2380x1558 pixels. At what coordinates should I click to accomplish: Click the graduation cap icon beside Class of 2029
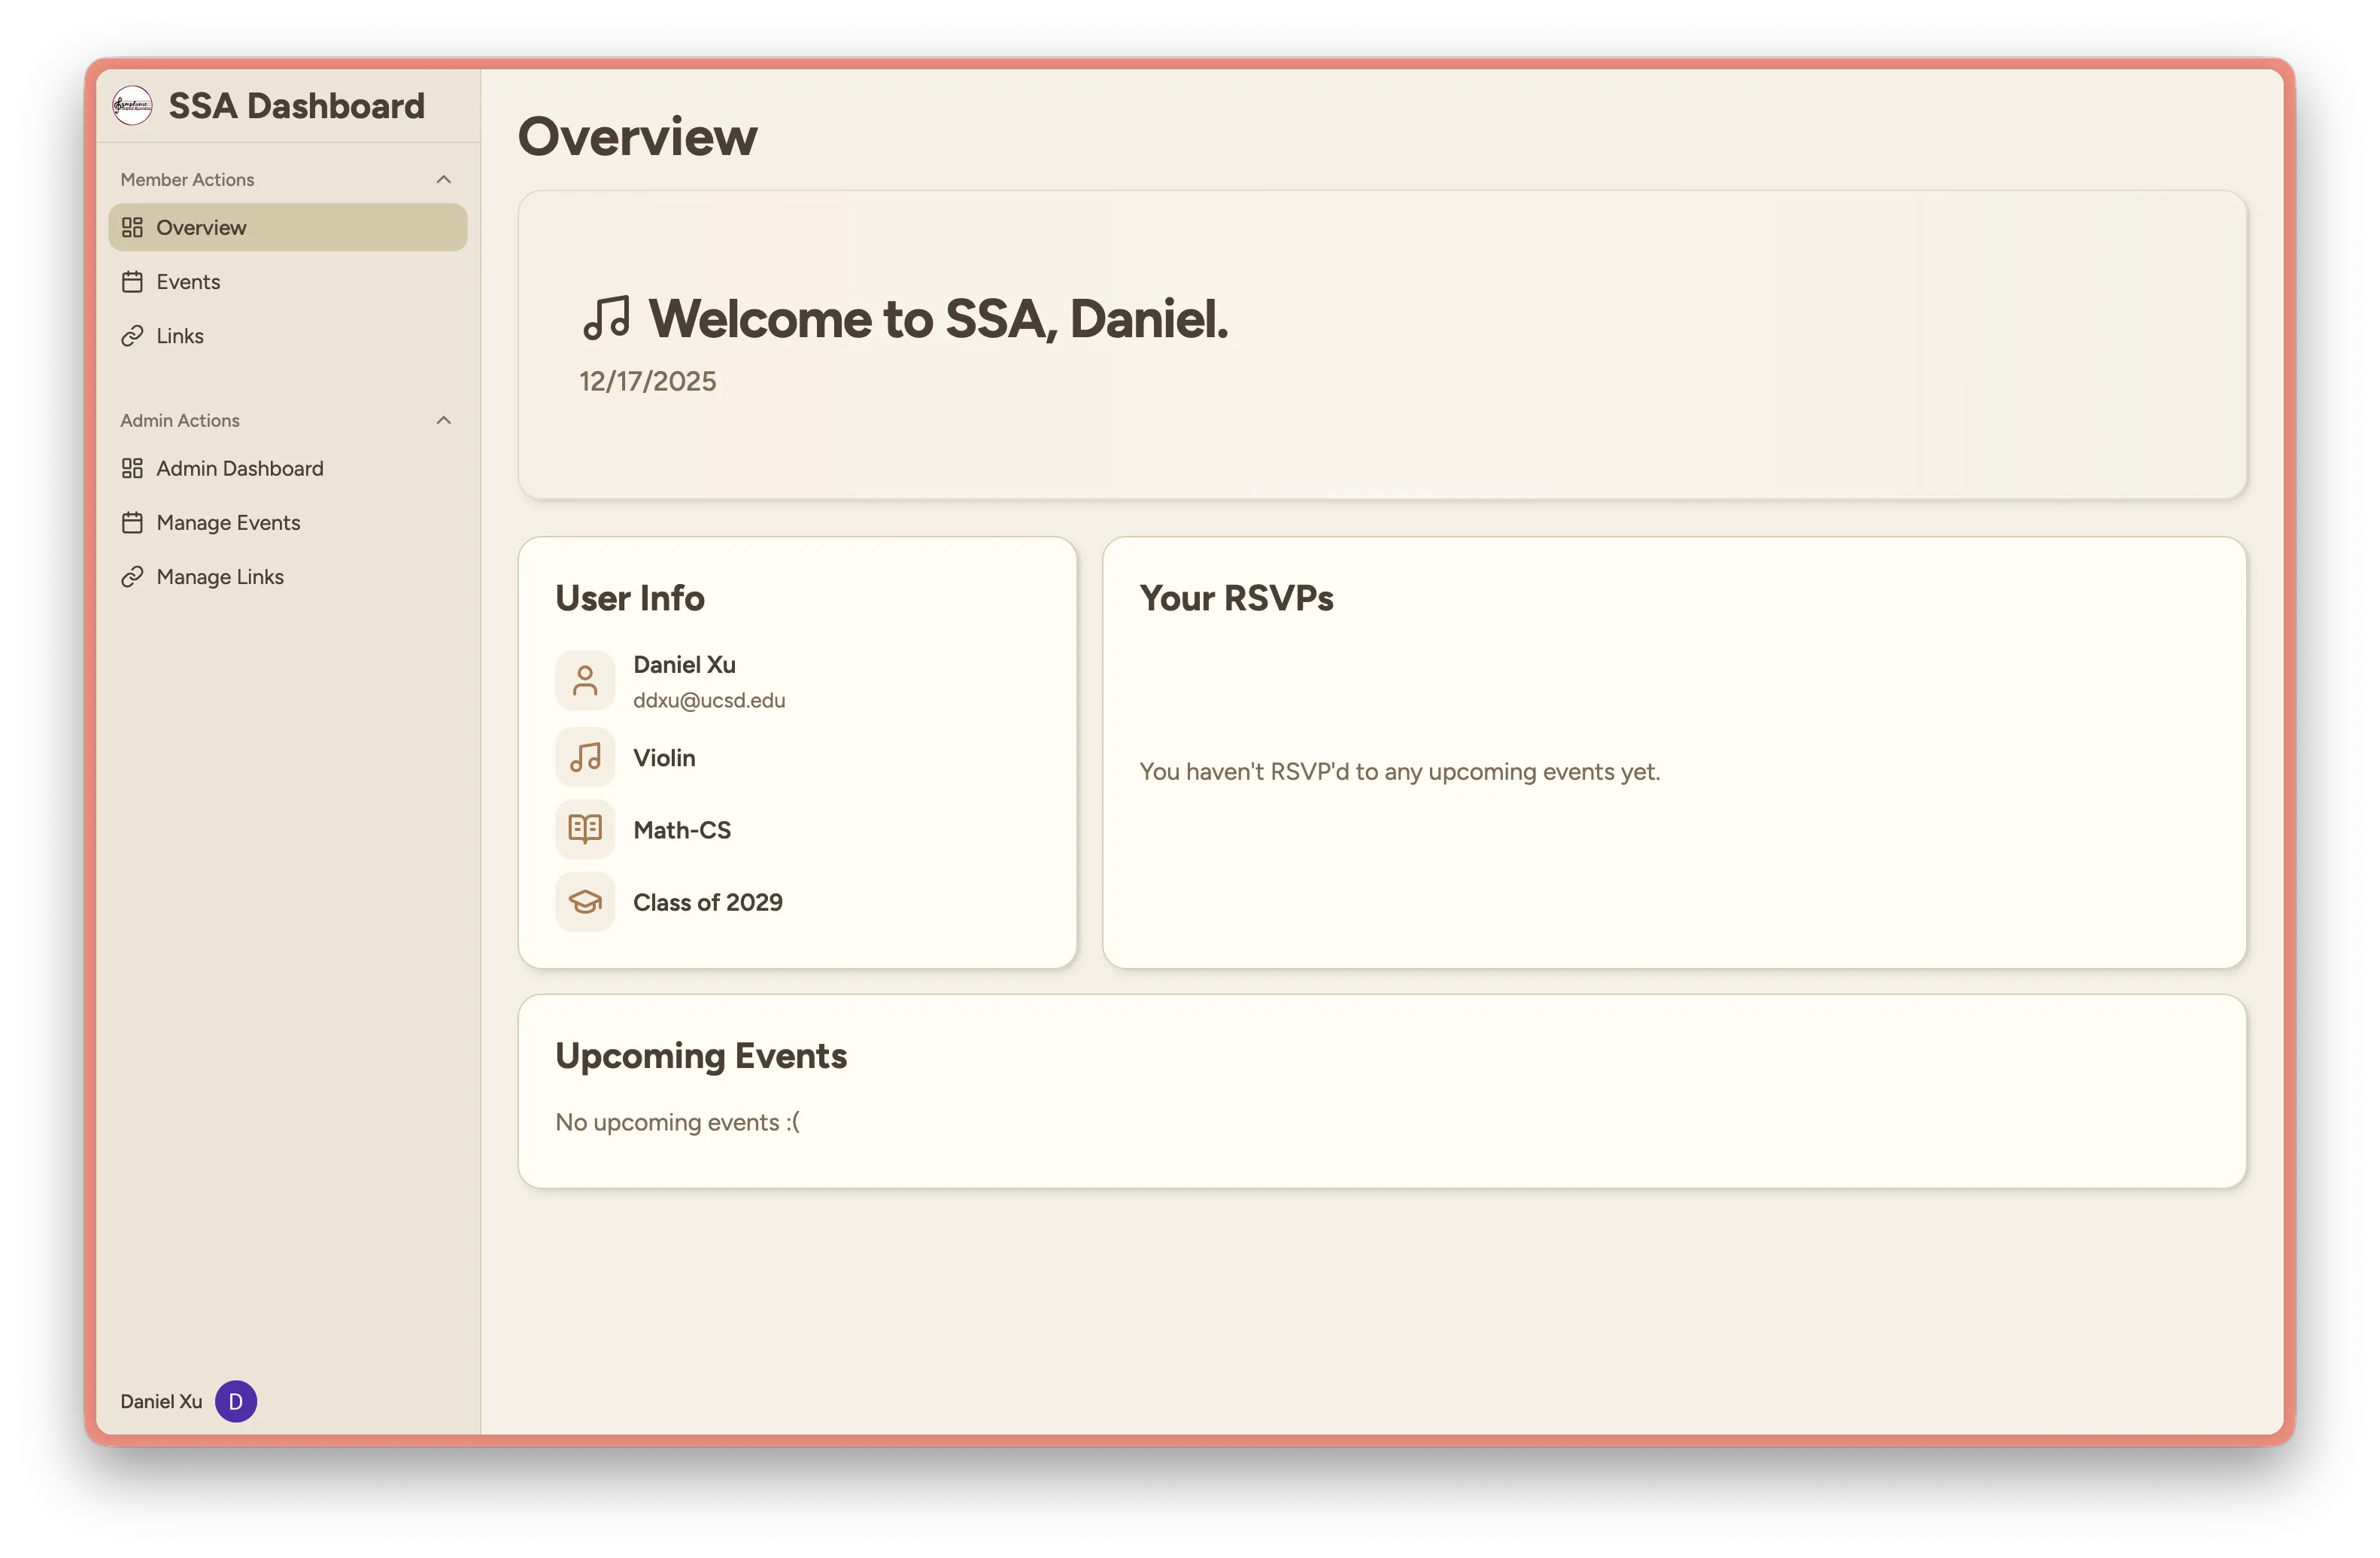pyautogui.click(x=585, y=902)
